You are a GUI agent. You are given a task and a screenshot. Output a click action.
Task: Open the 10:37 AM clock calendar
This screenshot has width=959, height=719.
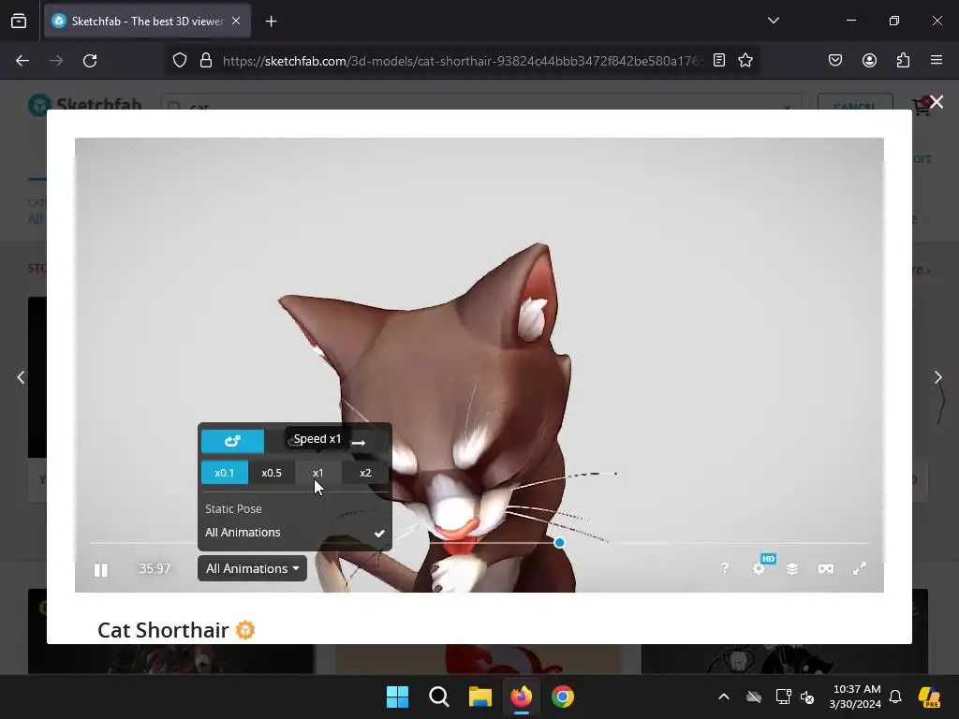point(855,697)
